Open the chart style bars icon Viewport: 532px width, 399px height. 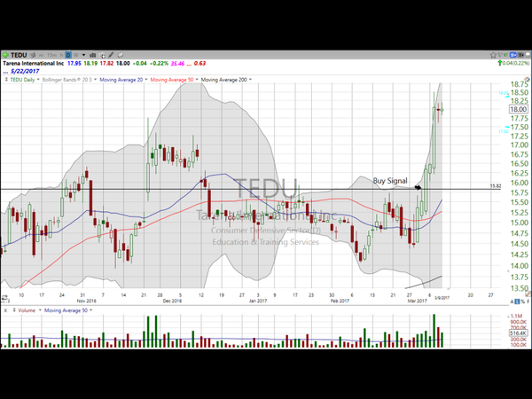(x=92, y=55)
